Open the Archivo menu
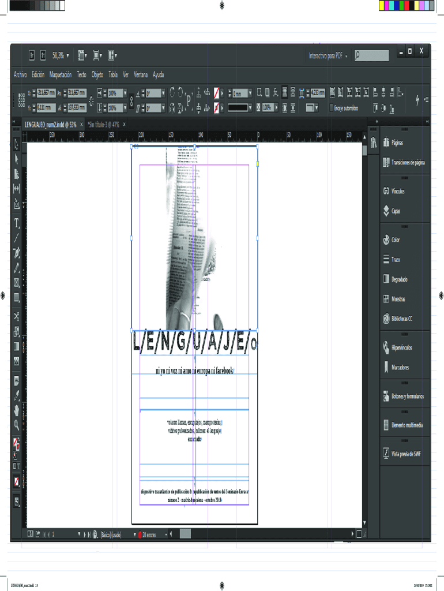Image resolution: width=444 pixels, height=591 pixels. click(x=20, y=74)
